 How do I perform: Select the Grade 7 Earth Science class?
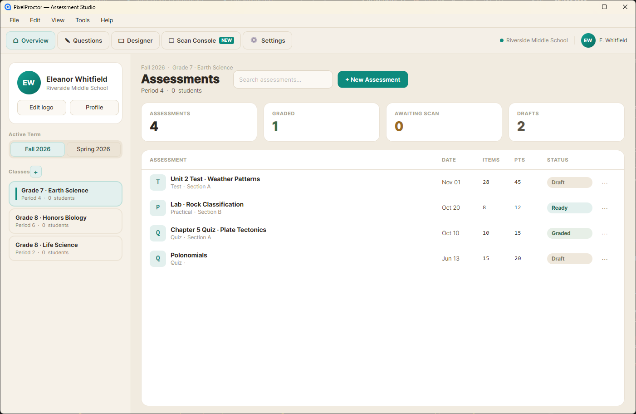point(65,194)
